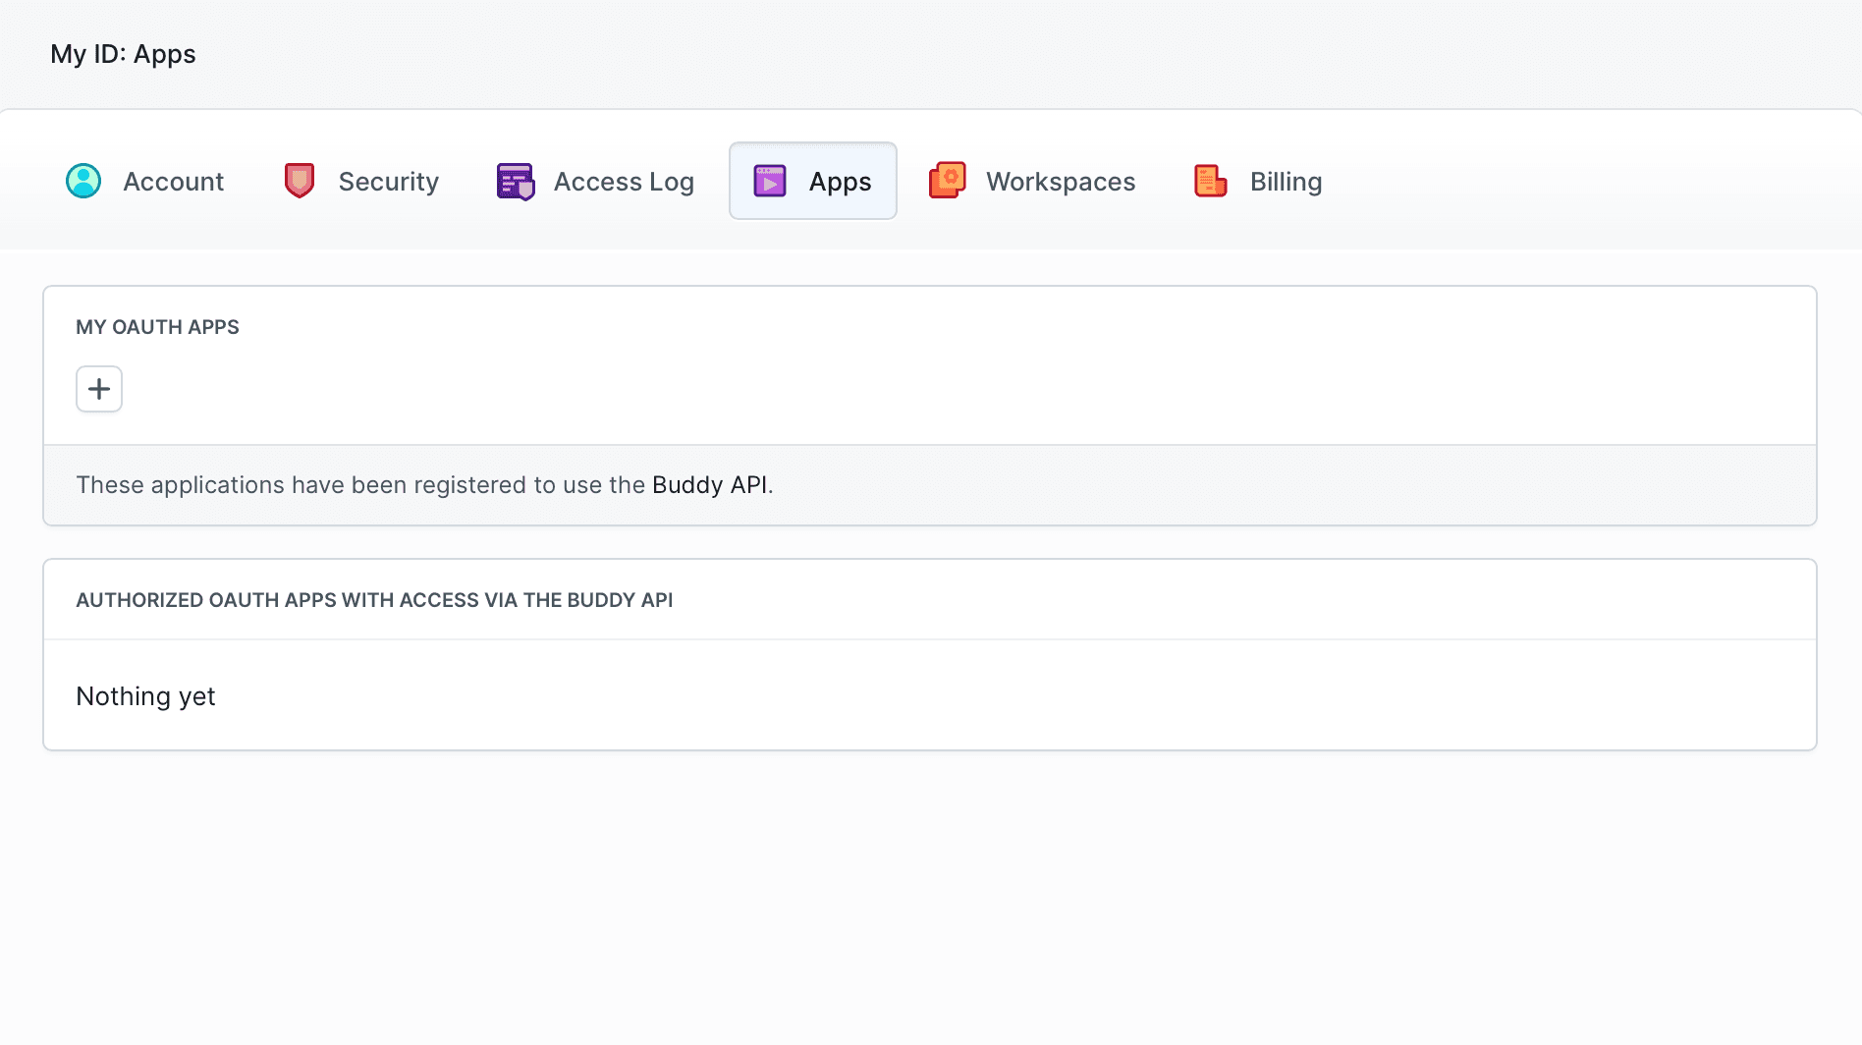
Task: Click the My ID: Apps page heading
Action: click(x=123, y=54)
